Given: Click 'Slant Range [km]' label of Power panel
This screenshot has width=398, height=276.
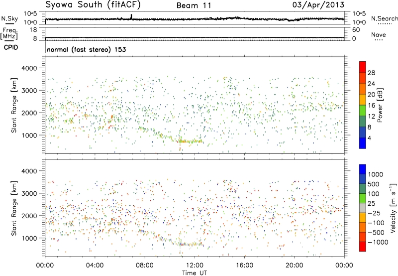Looking at the screenshot, I should (x=14, y=105).
